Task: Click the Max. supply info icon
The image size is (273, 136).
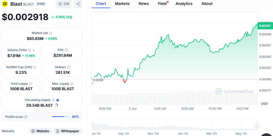Action: [72, 84]
